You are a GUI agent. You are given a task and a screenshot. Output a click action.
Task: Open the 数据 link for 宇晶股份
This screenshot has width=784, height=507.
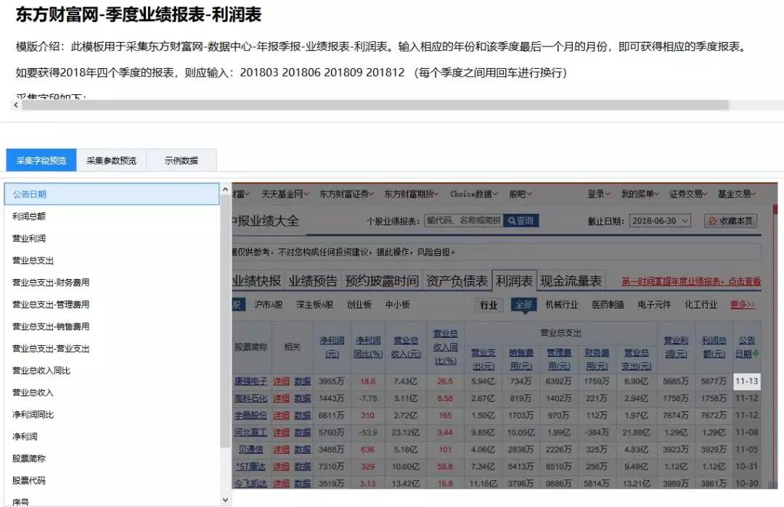pyautogui.click(x=302, y=416)
